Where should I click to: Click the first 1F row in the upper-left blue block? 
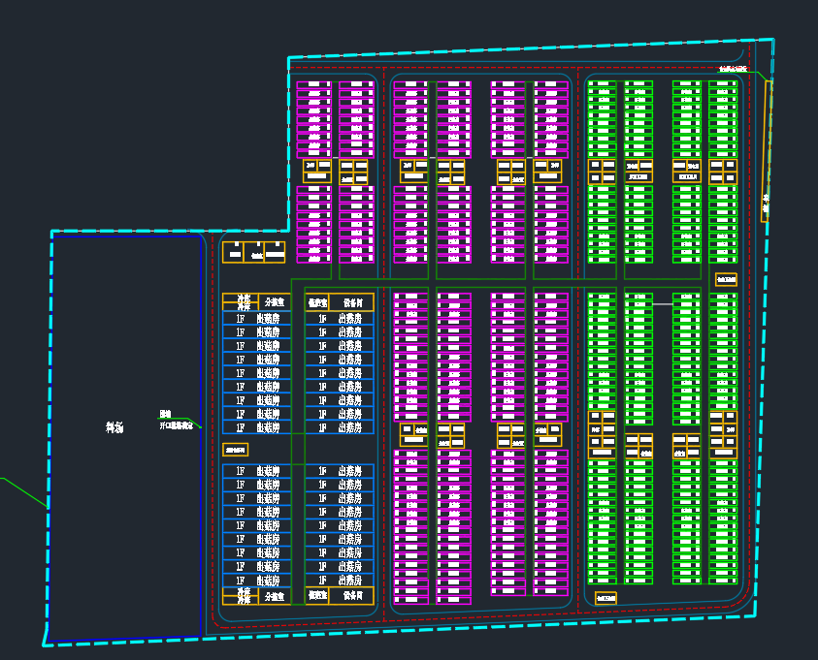(x=256, y=318)
